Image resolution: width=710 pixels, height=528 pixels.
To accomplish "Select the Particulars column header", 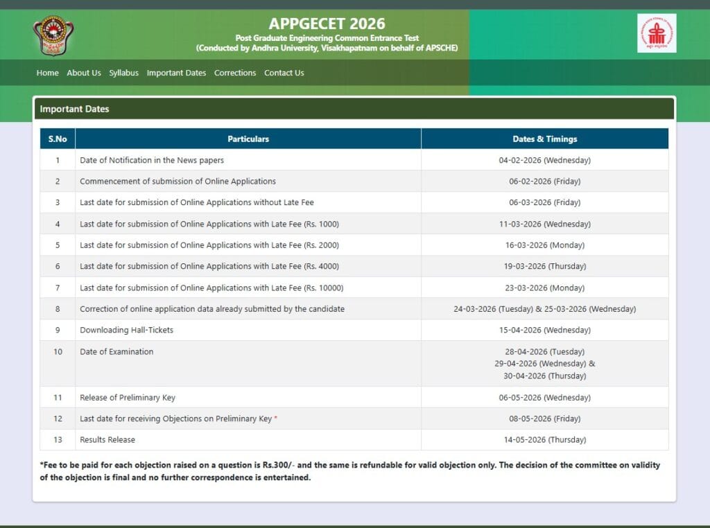I will [x=248, y=139].
